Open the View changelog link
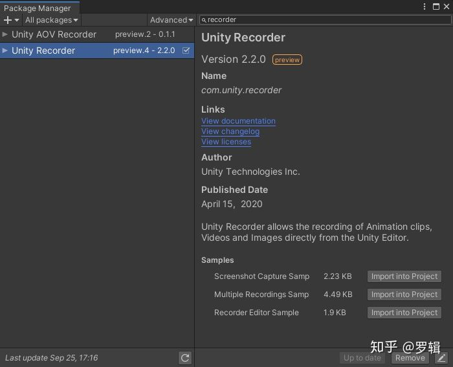 (230, 131)
